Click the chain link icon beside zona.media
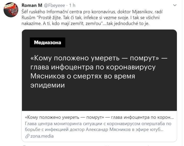The height and width of the screenshot is (146, 184). [27, 136]
